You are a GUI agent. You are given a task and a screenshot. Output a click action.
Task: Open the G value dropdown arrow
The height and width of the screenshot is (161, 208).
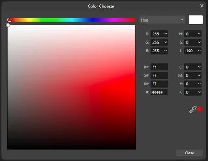(x=166, y=42)
